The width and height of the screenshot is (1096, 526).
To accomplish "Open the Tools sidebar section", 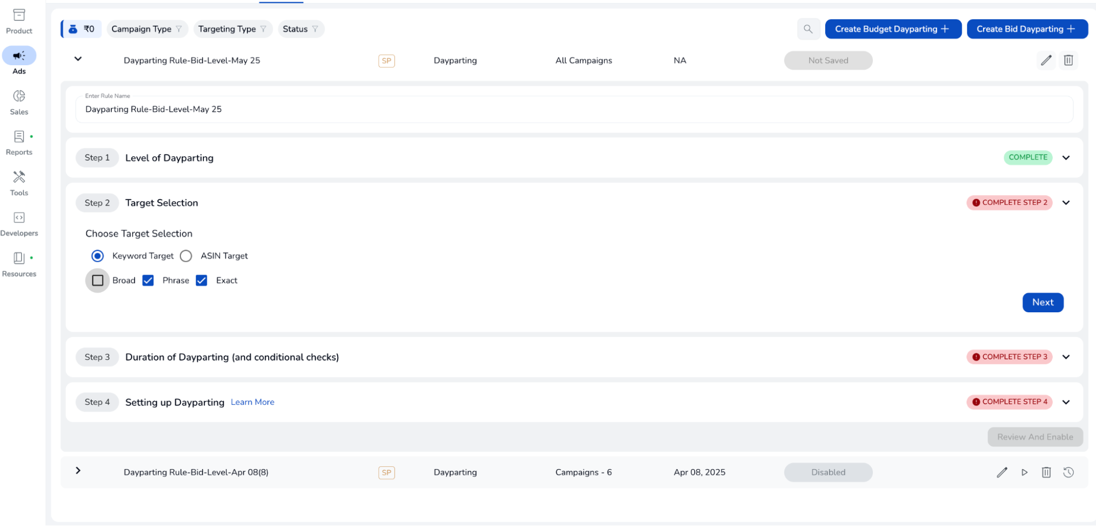I will [19, 184].
